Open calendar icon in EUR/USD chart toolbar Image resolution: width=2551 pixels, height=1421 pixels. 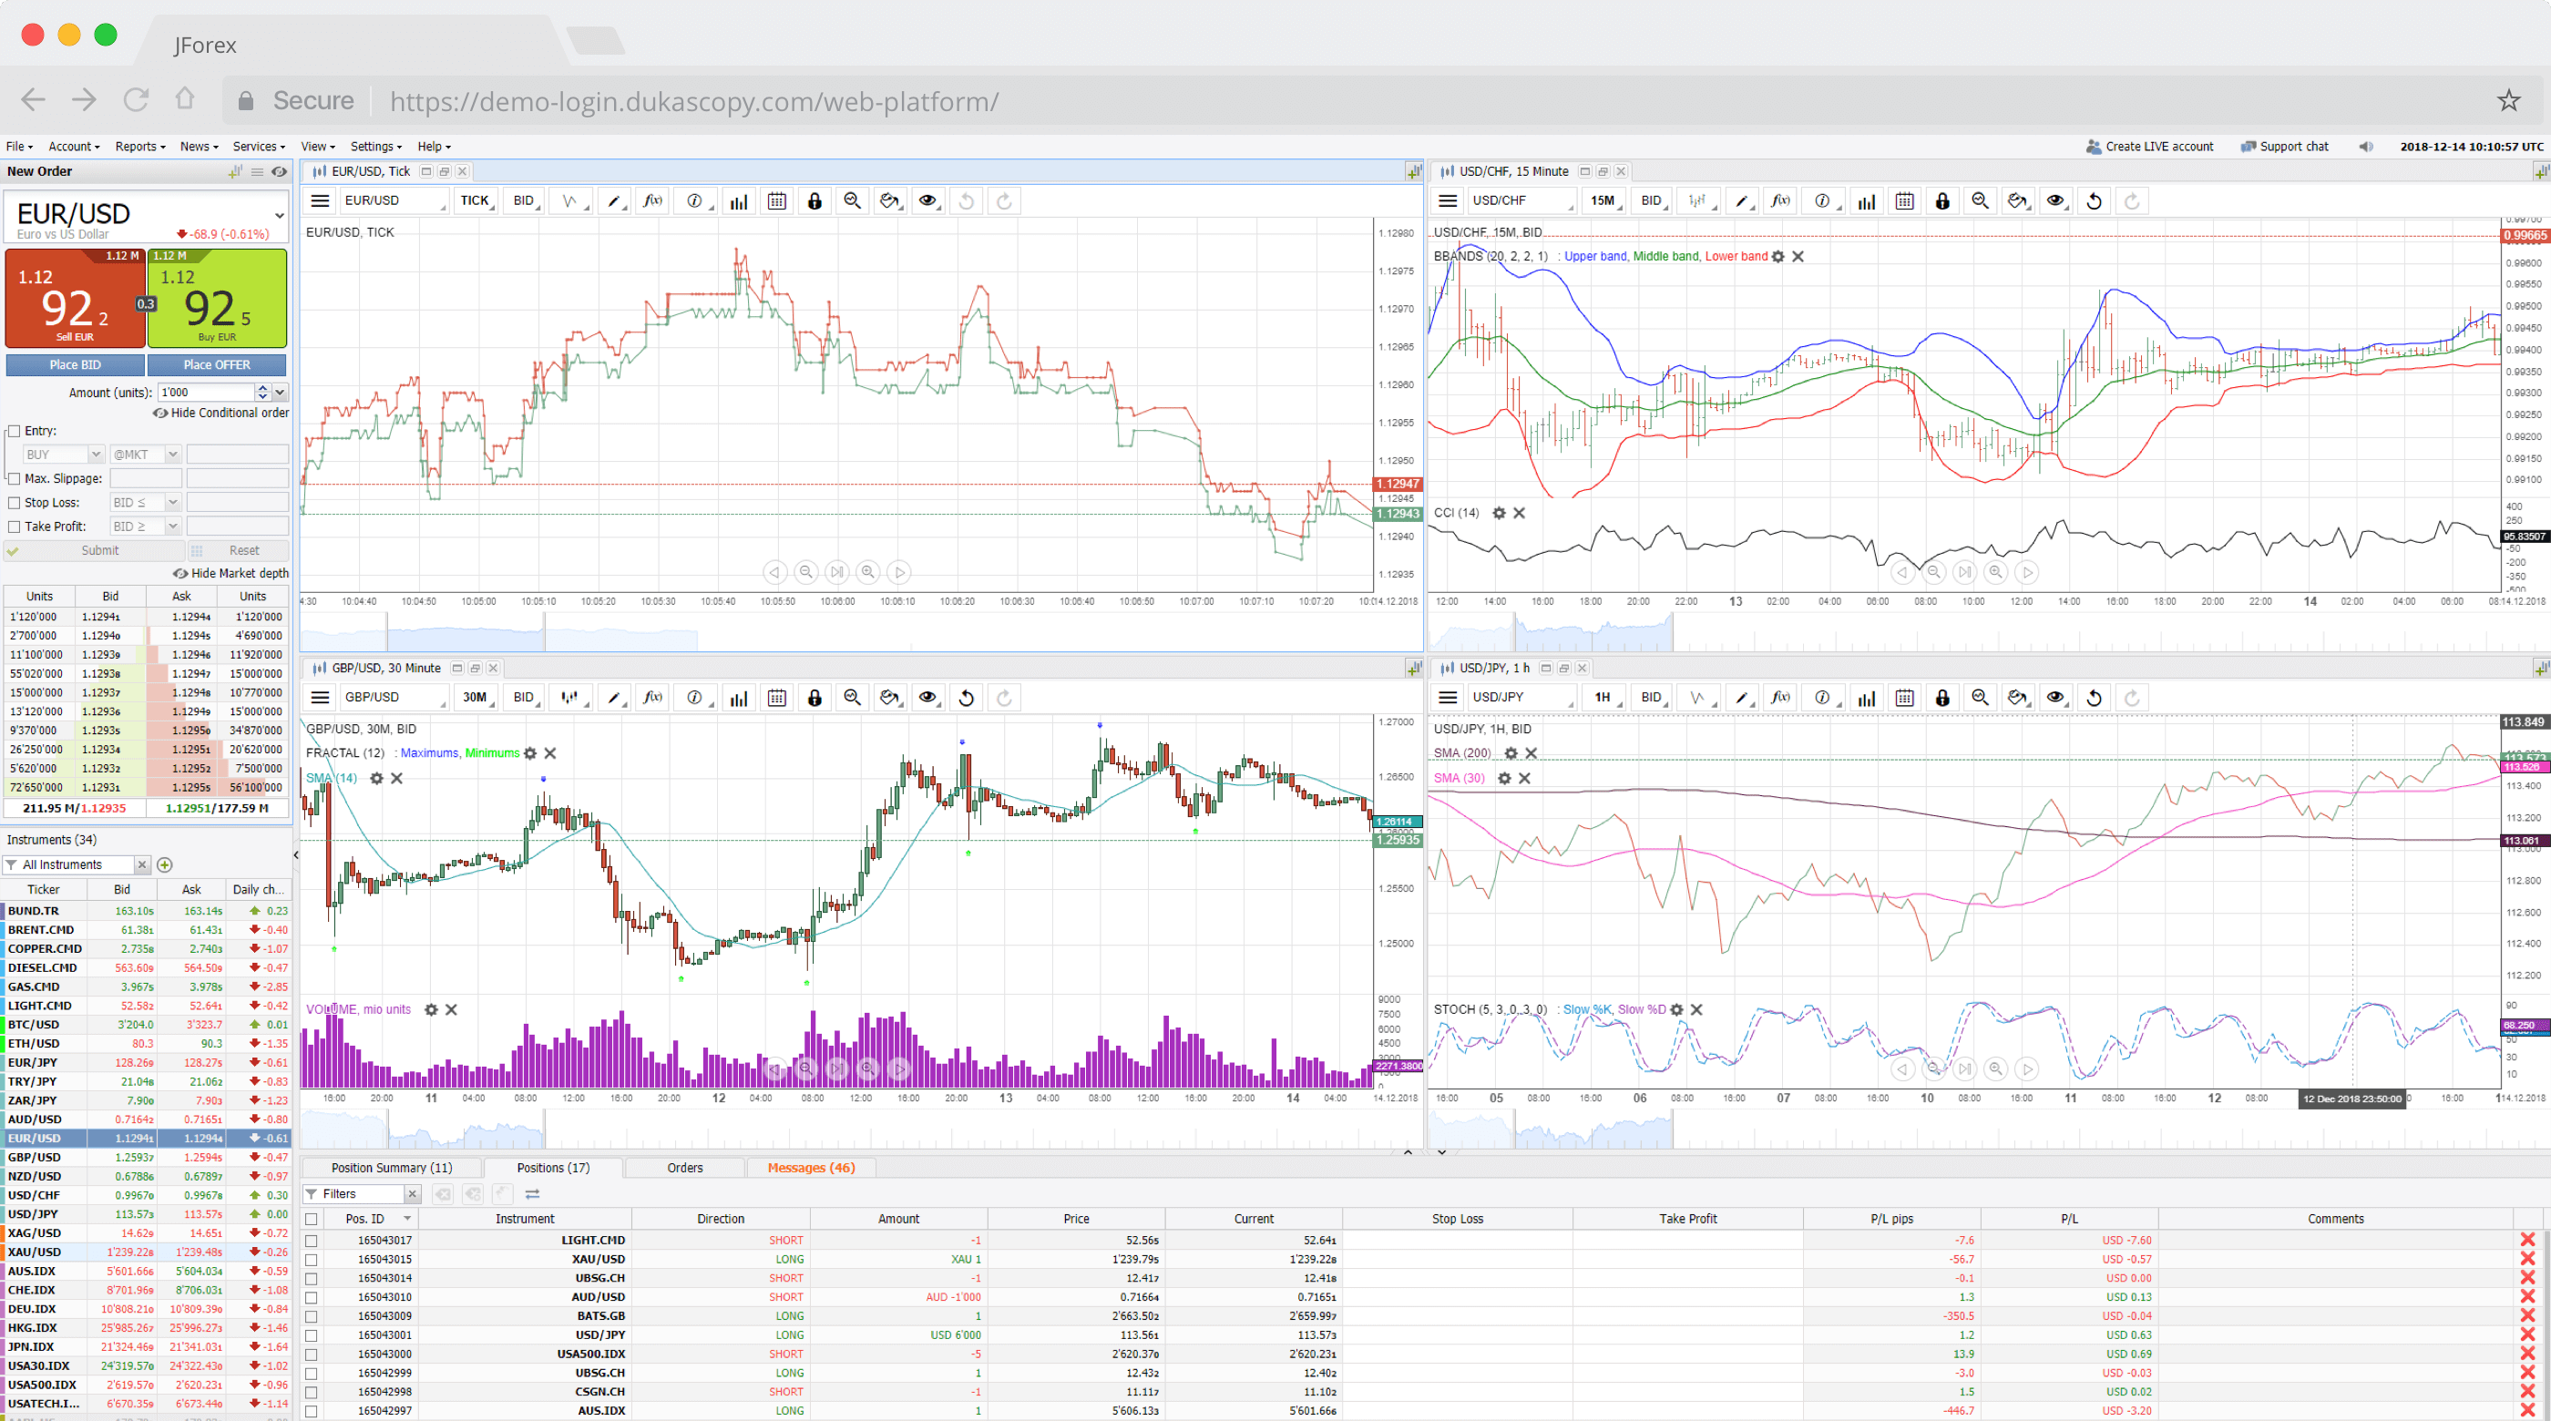click(777, 201)
